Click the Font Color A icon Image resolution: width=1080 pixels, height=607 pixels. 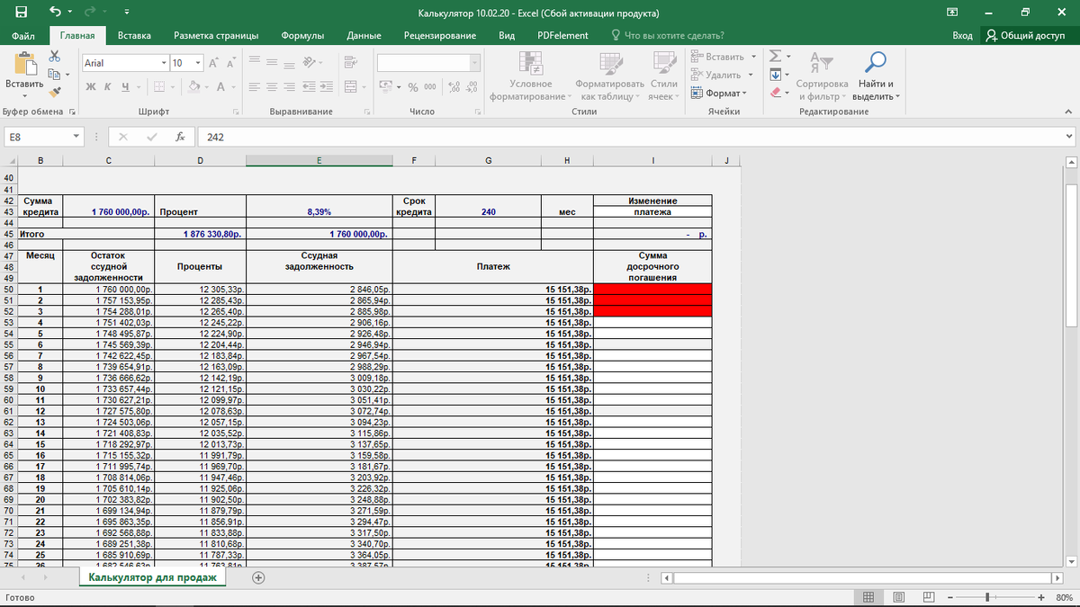pyautogui.click(x=221, y=87)
